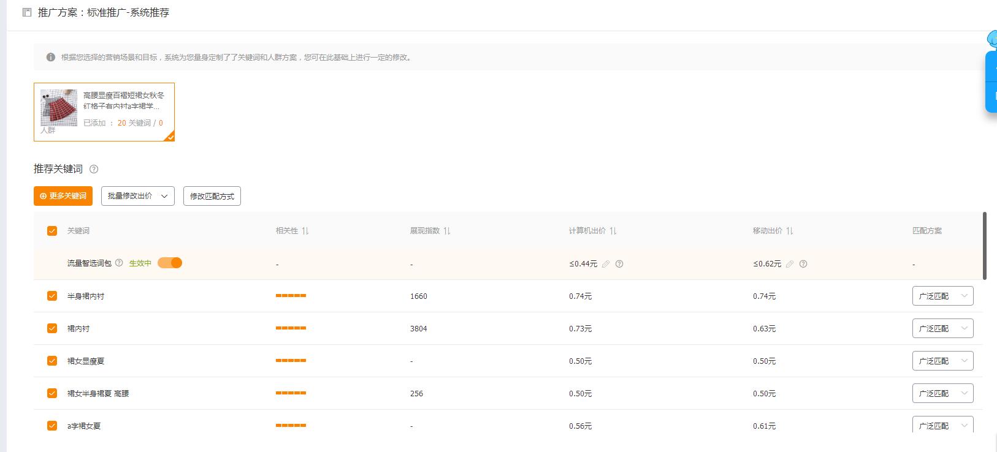This screenshot has height=452, width=997.
Task: Uncheck the select-all keywords checkbox
Action: (x=52, y=231)
